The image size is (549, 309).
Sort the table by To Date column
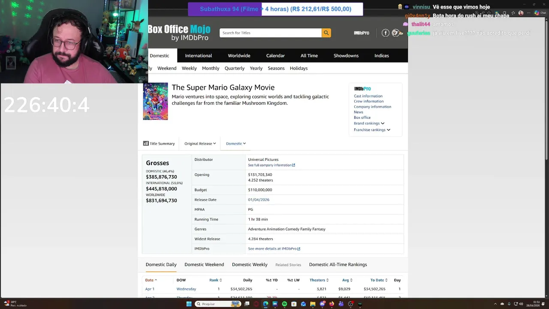(379, 280)
